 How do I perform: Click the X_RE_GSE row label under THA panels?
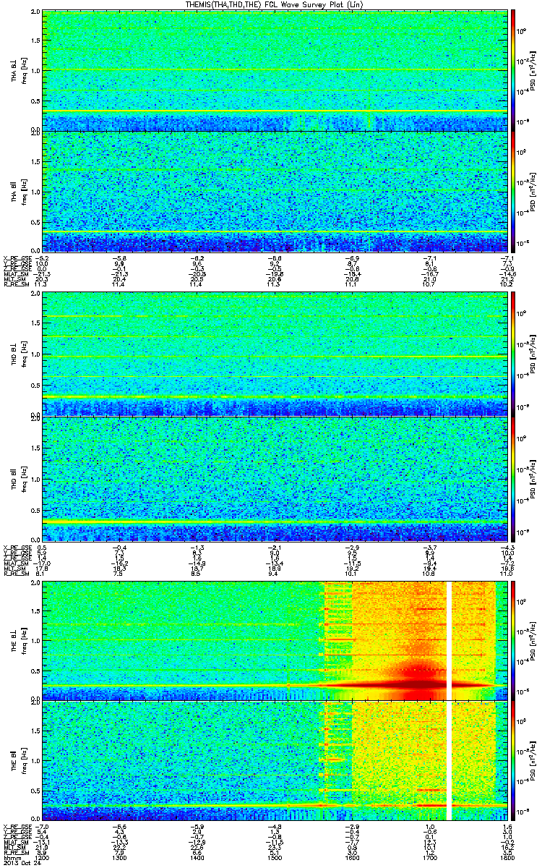pos(15,257)
